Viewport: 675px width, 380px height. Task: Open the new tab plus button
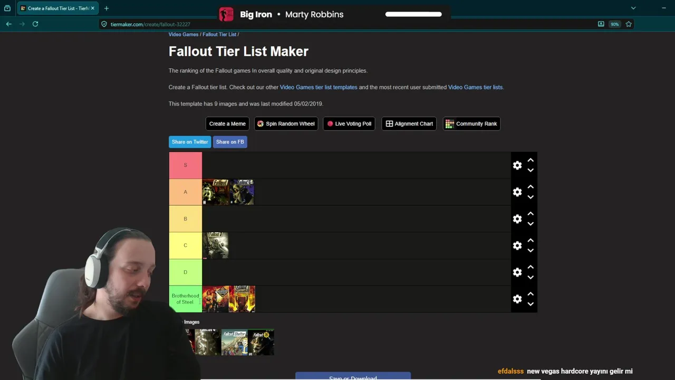[x=107, y=8]
